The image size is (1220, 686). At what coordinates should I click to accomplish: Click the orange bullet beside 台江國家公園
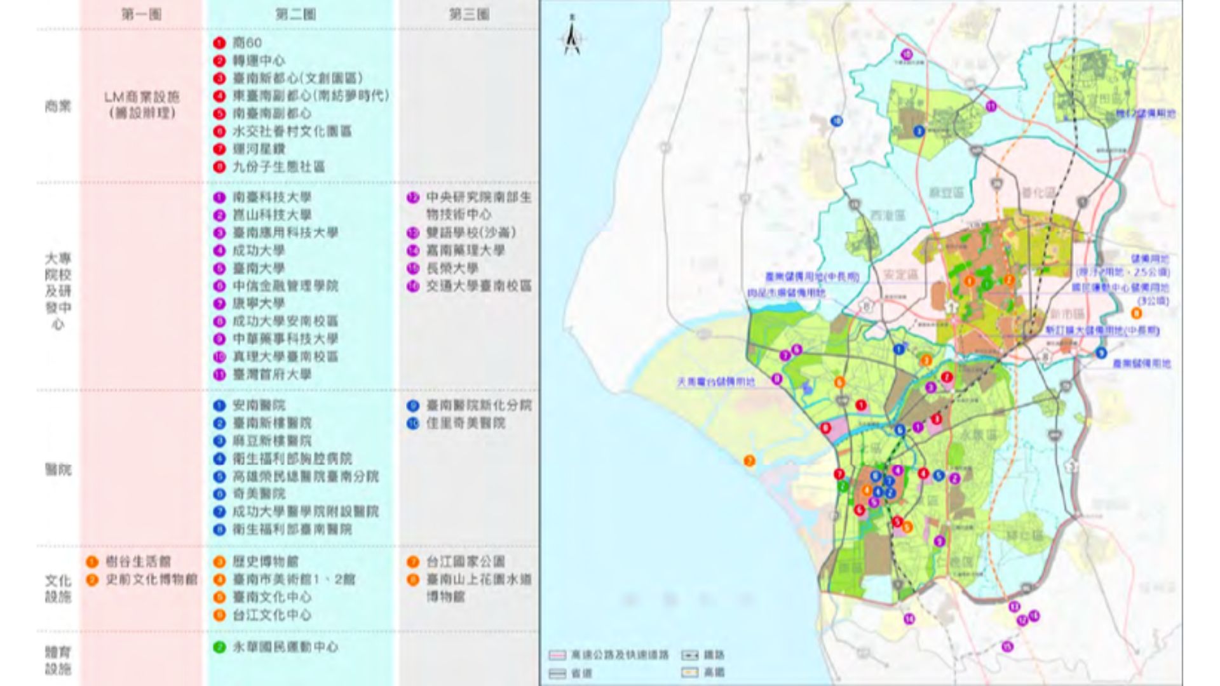coord(413,562)
